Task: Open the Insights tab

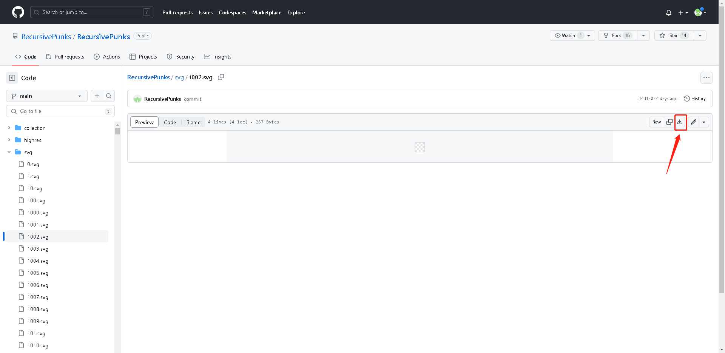Action: point(217,57)
